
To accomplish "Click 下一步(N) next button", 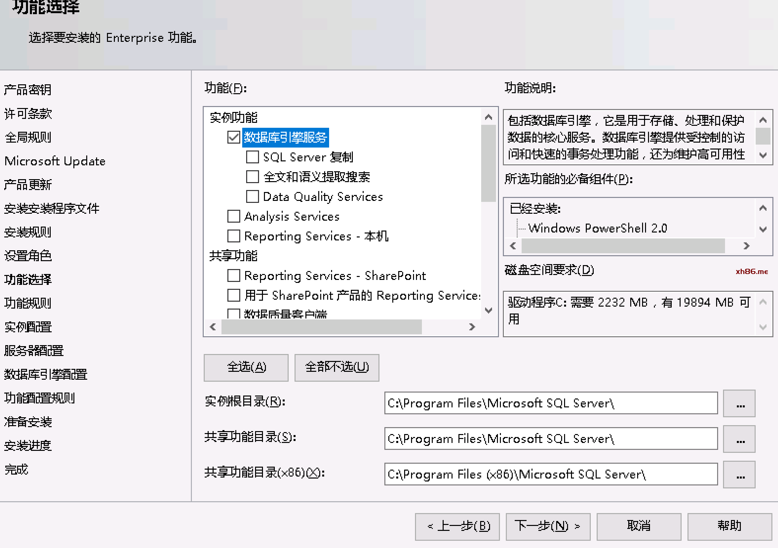I will click(x=548, y=526).
